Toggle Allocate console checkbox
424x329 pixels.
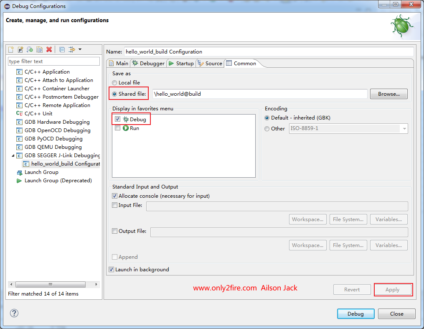pyautogui.click(x=114, y=196)
